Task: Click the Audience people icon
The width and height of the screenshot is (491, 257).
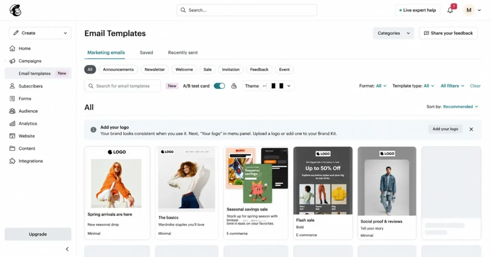Action: click(x=12, y=111)
